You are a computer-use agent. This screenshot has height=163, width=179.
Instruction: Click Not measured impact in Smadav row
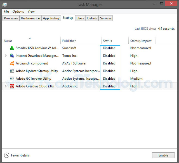[x=140, y=48]
